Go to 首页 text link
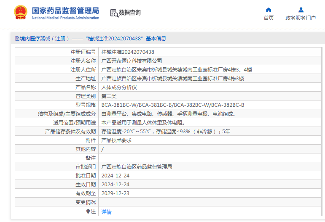Viewport: 325px width, 222px height. [269, 18]
